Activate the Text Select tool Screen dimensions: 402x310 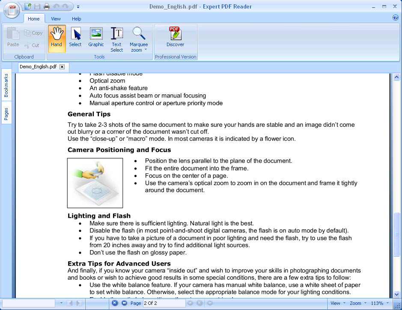[x=116, y=39]
